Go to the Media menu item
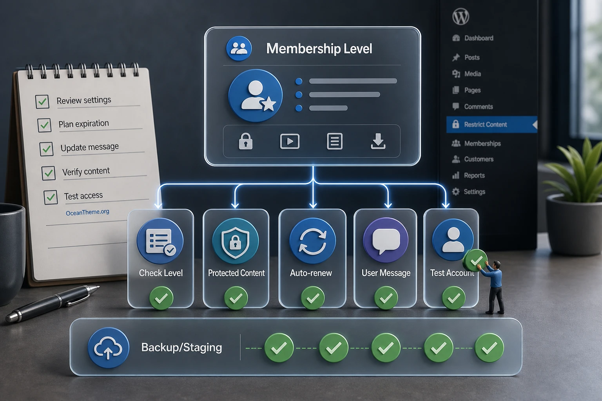 pyautogui.click(x=466, y=74)
